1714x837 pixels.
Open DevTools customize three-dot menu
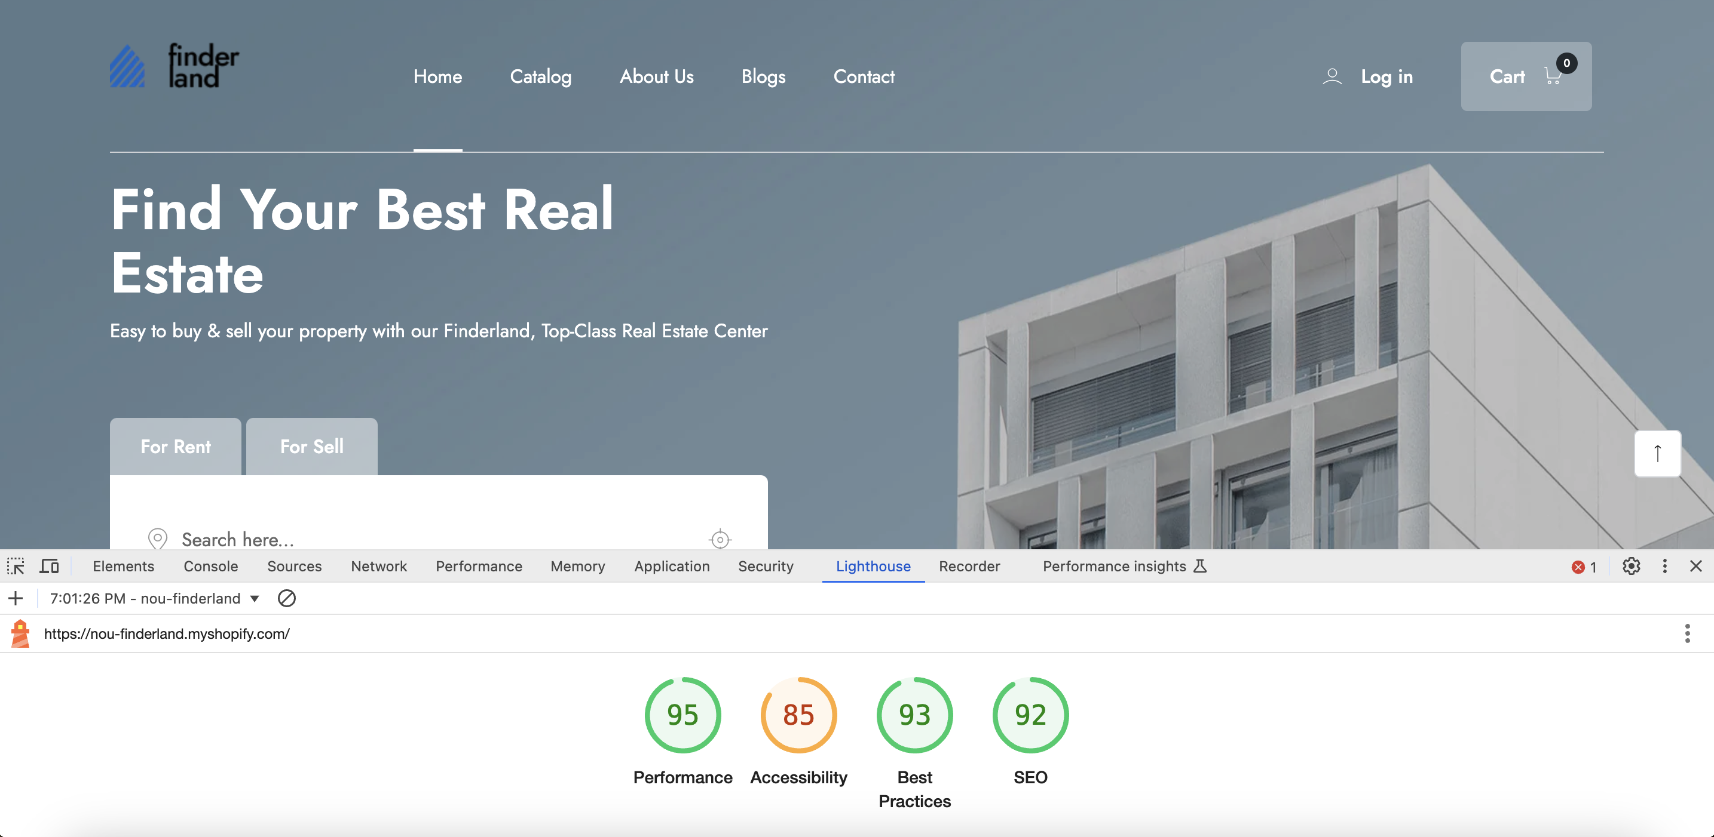click(1665, 567)
